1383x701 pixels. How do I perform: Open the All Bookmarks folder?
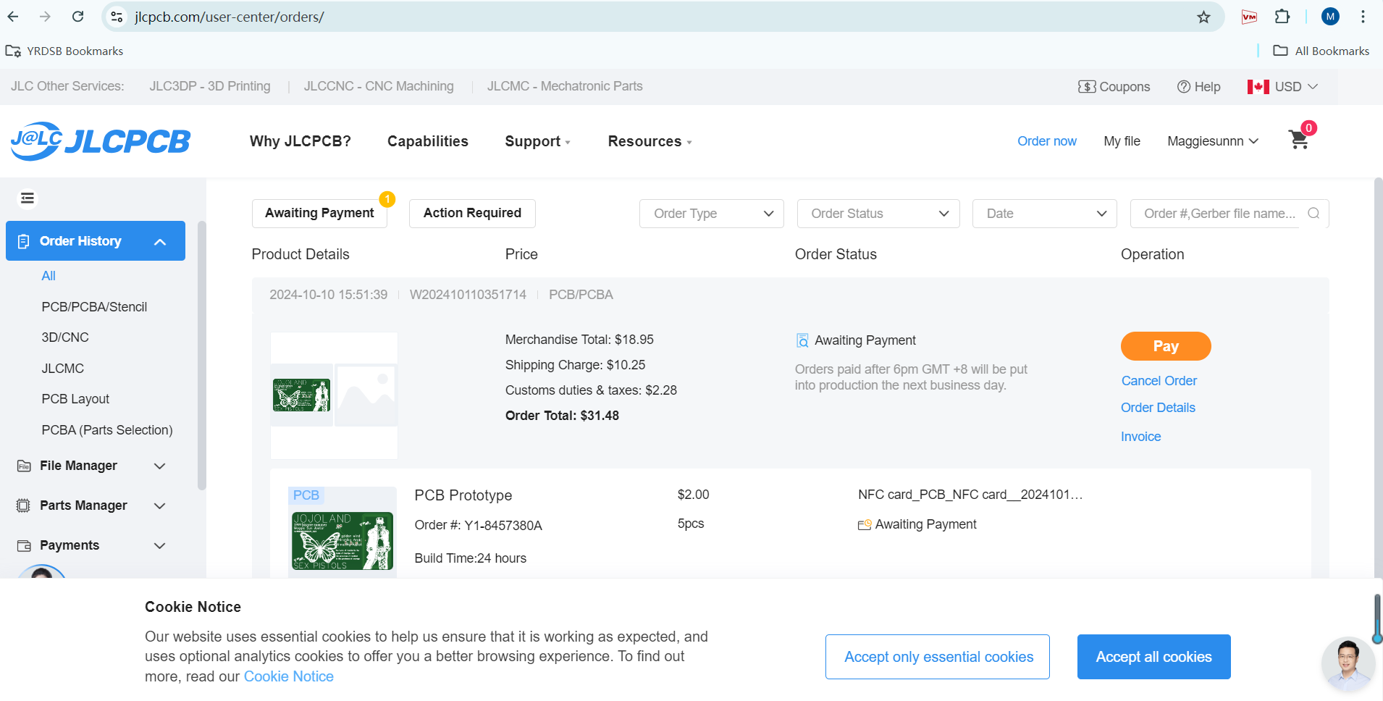(x=1321, y=51)
